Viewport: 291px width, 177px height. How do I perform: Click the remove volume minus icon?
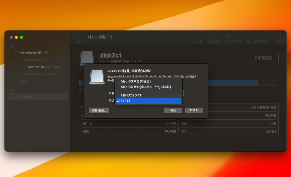click(x=203, y=36)
